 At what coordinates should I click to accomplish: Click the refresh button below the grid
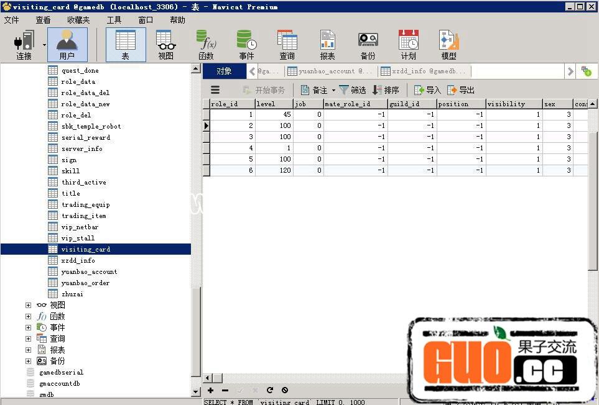click(x=270, y=390)
